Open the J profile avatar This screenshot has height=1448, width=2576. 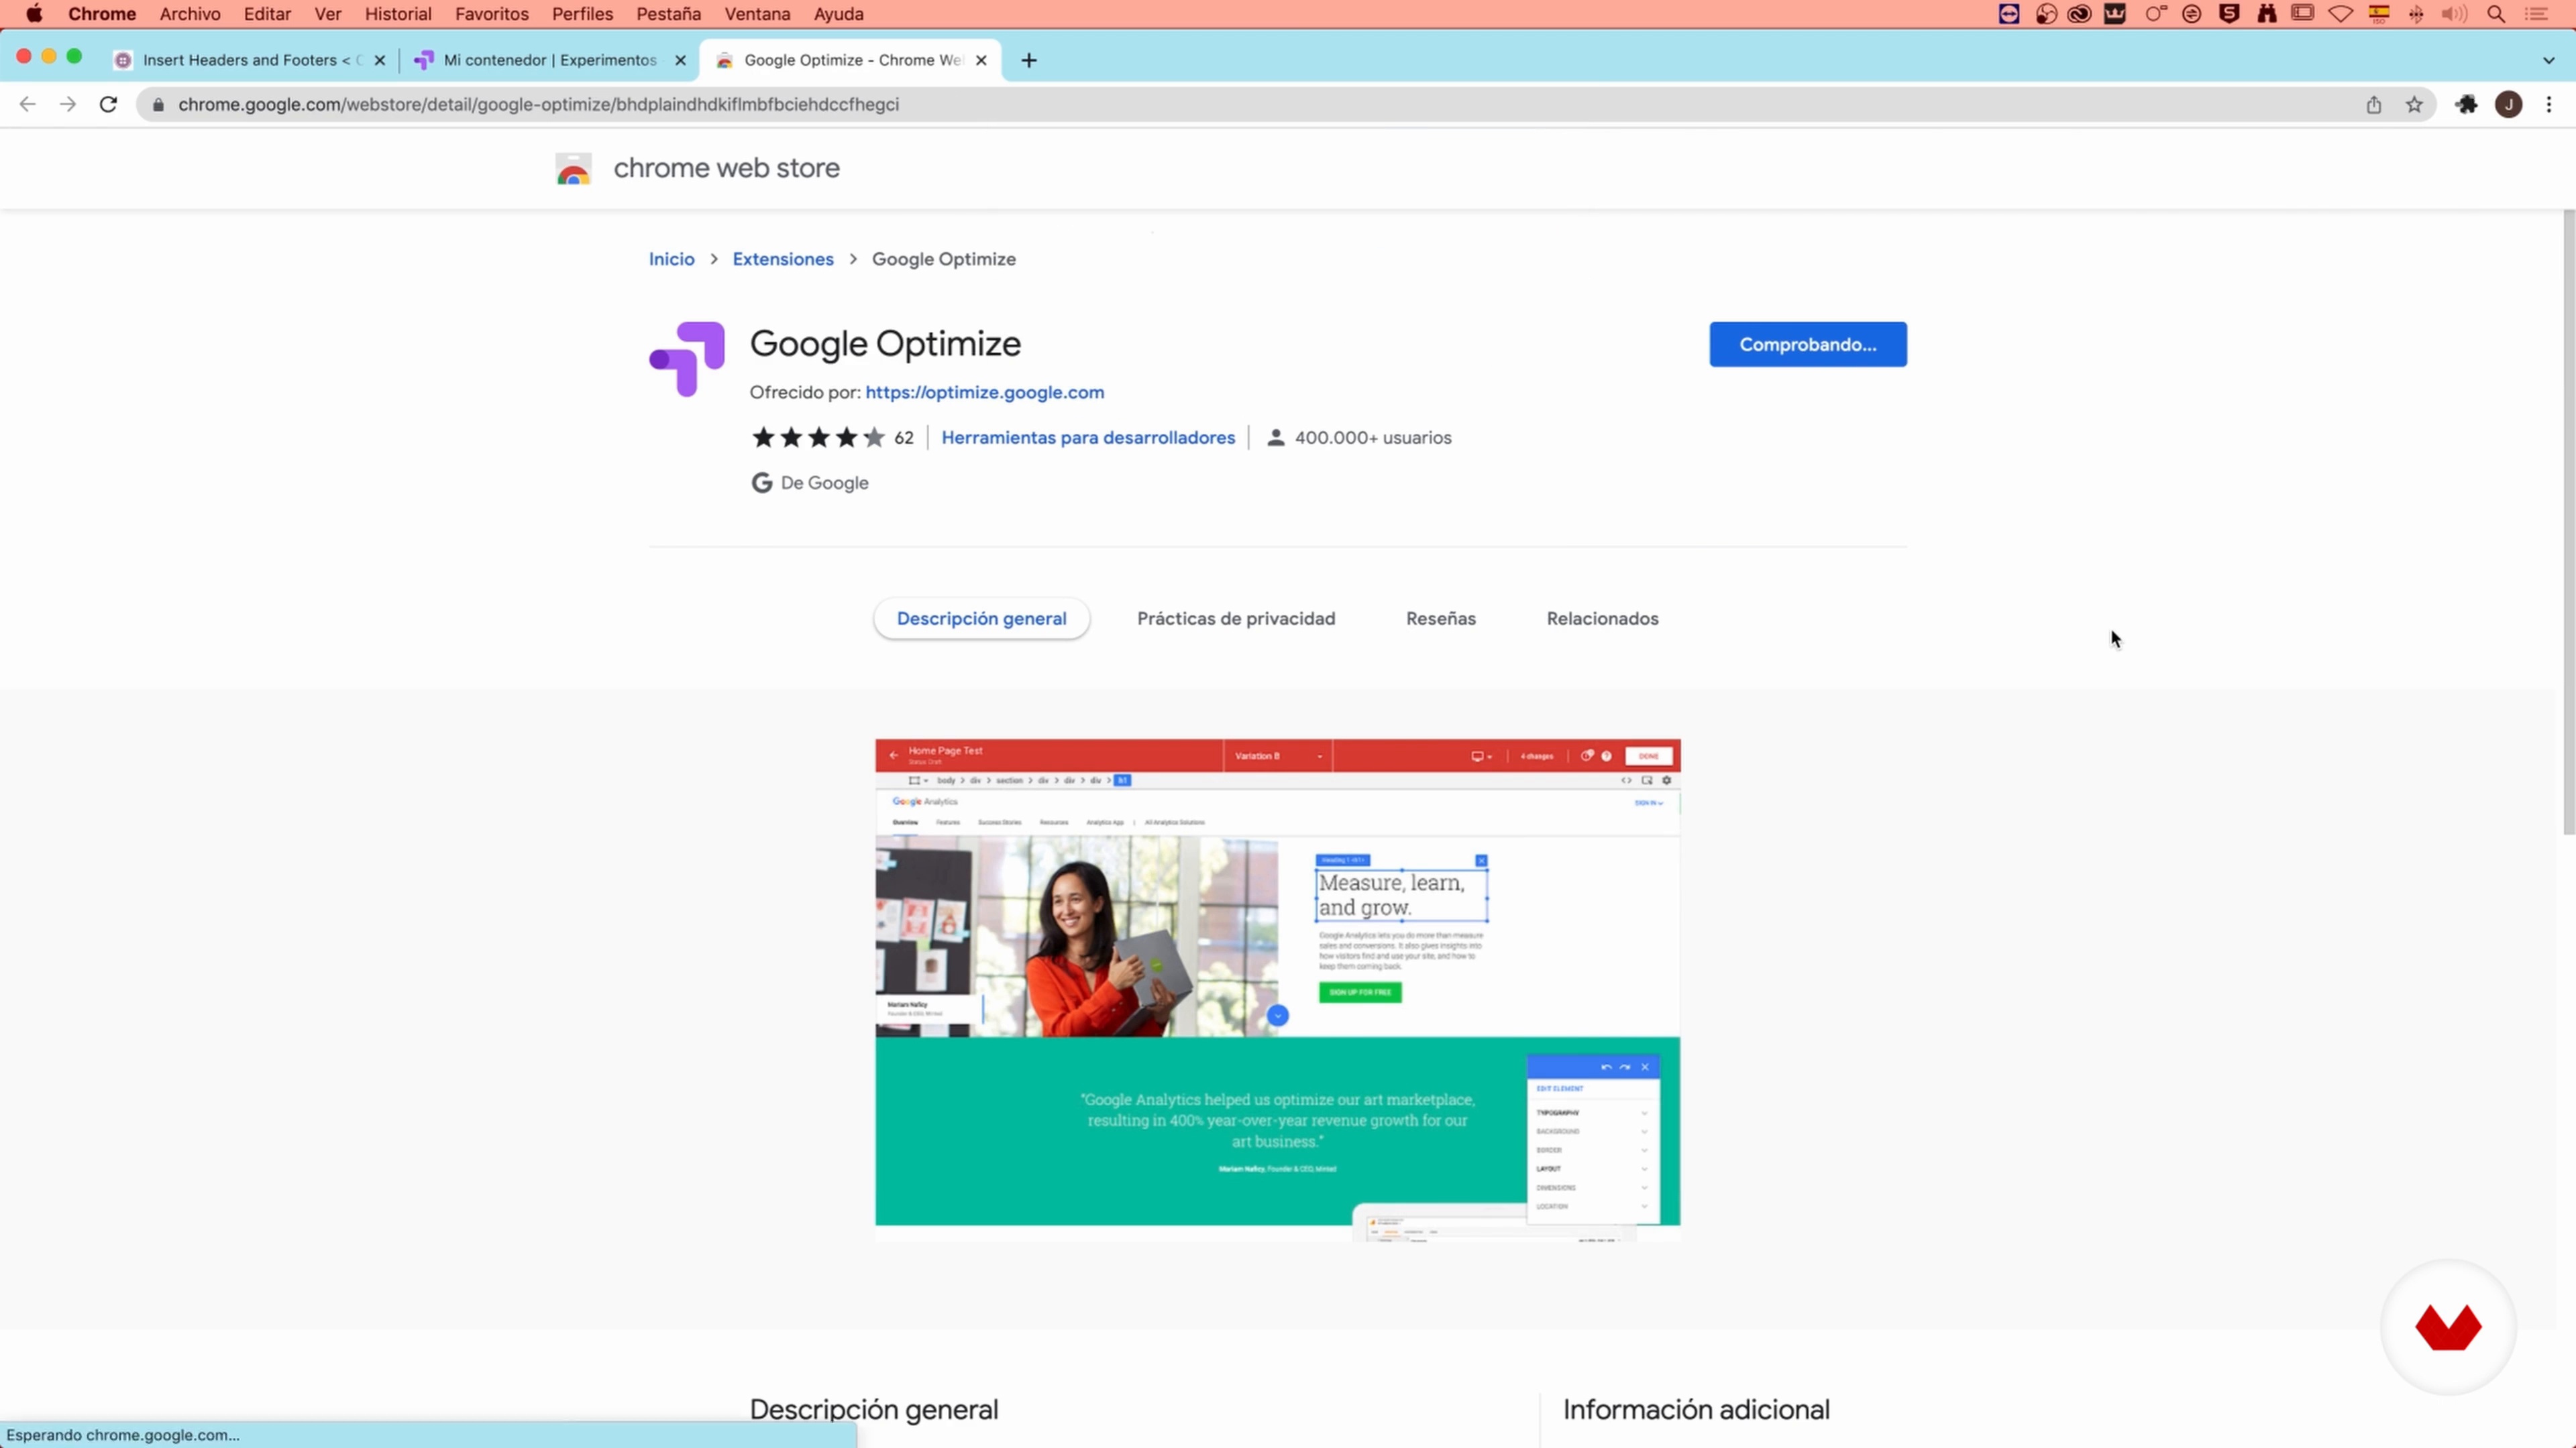click(x=2508, y=105)
